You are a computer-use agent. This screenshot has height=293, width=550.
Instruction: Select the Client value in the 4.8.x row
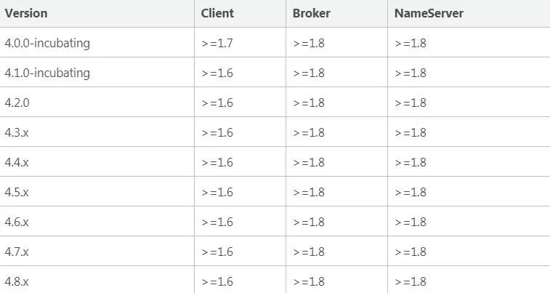217,282
